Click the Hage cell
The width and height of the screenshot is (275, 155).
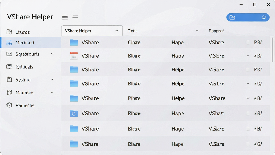click(178, 129)
